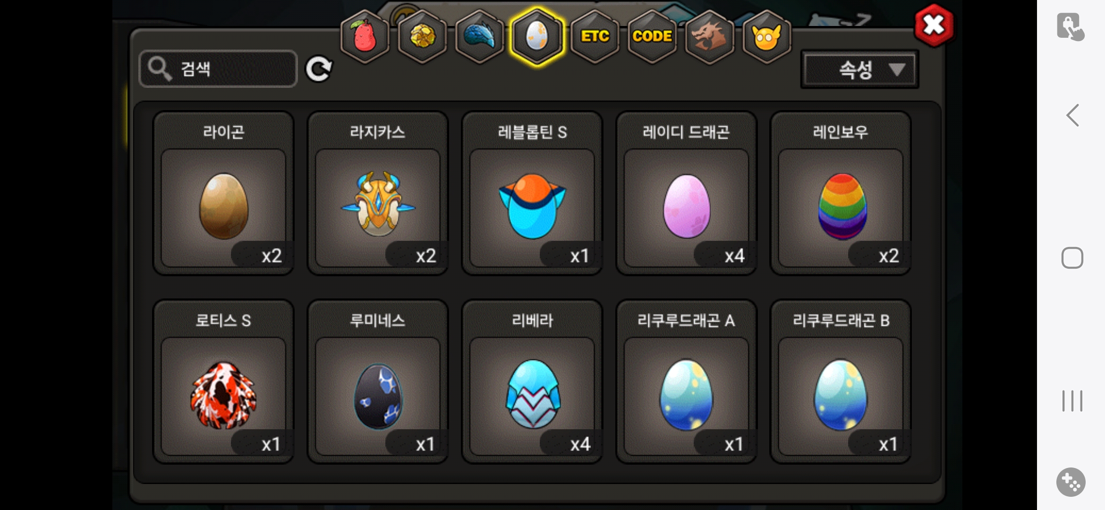Select the yellow horned mask category tab
The image size is (1105, 510).
point(767,37)
